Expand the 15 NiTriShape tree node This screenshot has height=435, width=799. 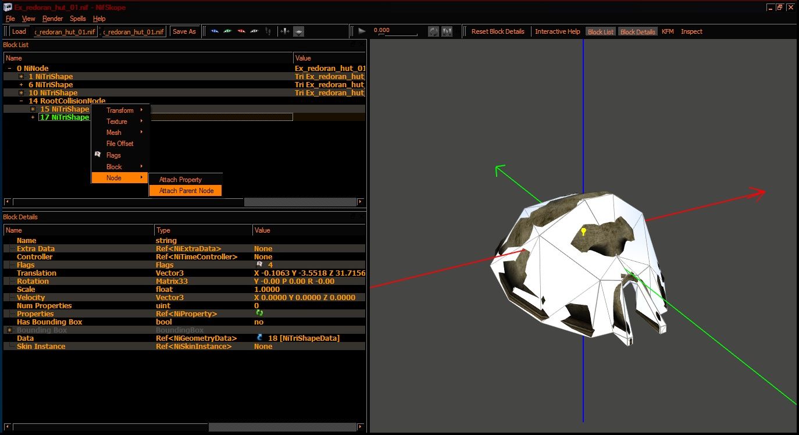coord(33,109)
